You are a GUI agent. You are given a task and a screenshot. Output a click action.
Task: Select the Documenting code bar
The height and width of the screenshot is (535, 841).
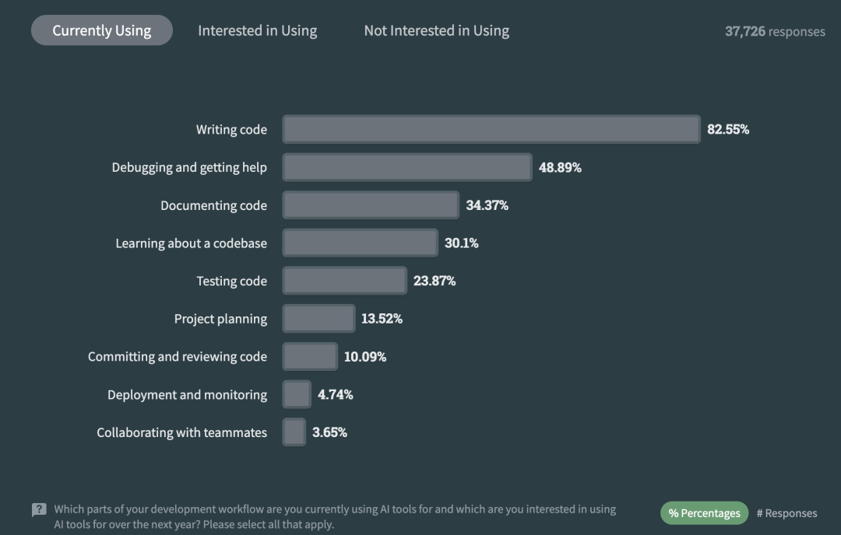click(x=371, y=205)
